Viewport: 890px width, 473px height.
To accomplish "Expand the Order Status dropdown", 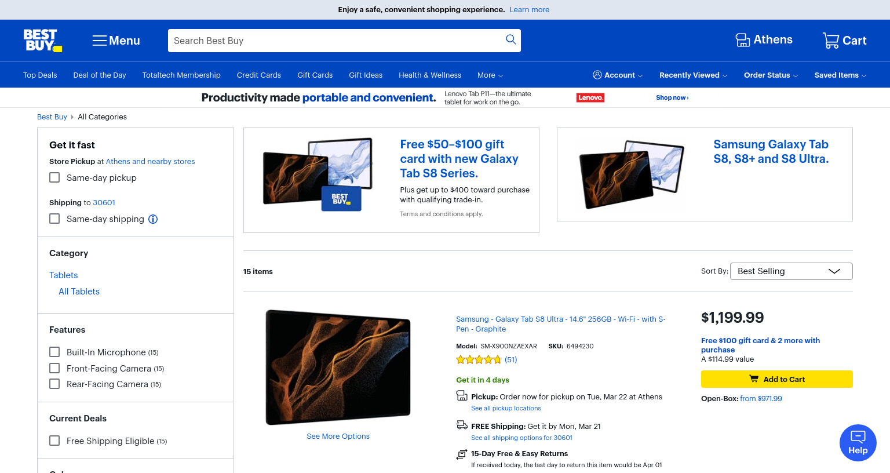I will coord(771,75).
